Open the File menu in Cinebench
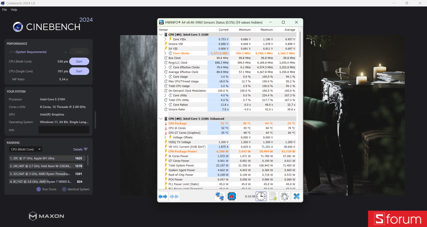The width and height of the screenshot is (427, 227). (x=4, y=10)
